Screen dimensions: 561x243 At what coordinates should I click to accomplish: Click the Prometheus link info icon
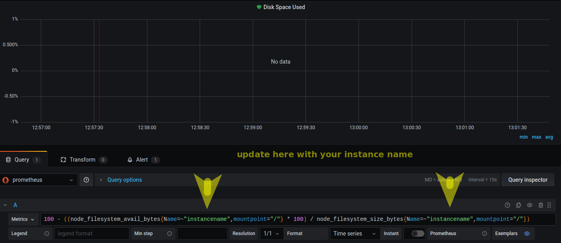click(484, 234)
